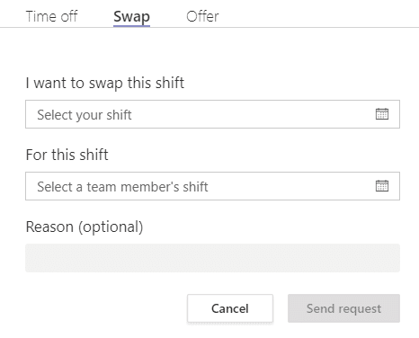Image resolution: width=419 pixels, height=338 pixels.
Task: Go to the Offer tab
Action: [202, 16]
